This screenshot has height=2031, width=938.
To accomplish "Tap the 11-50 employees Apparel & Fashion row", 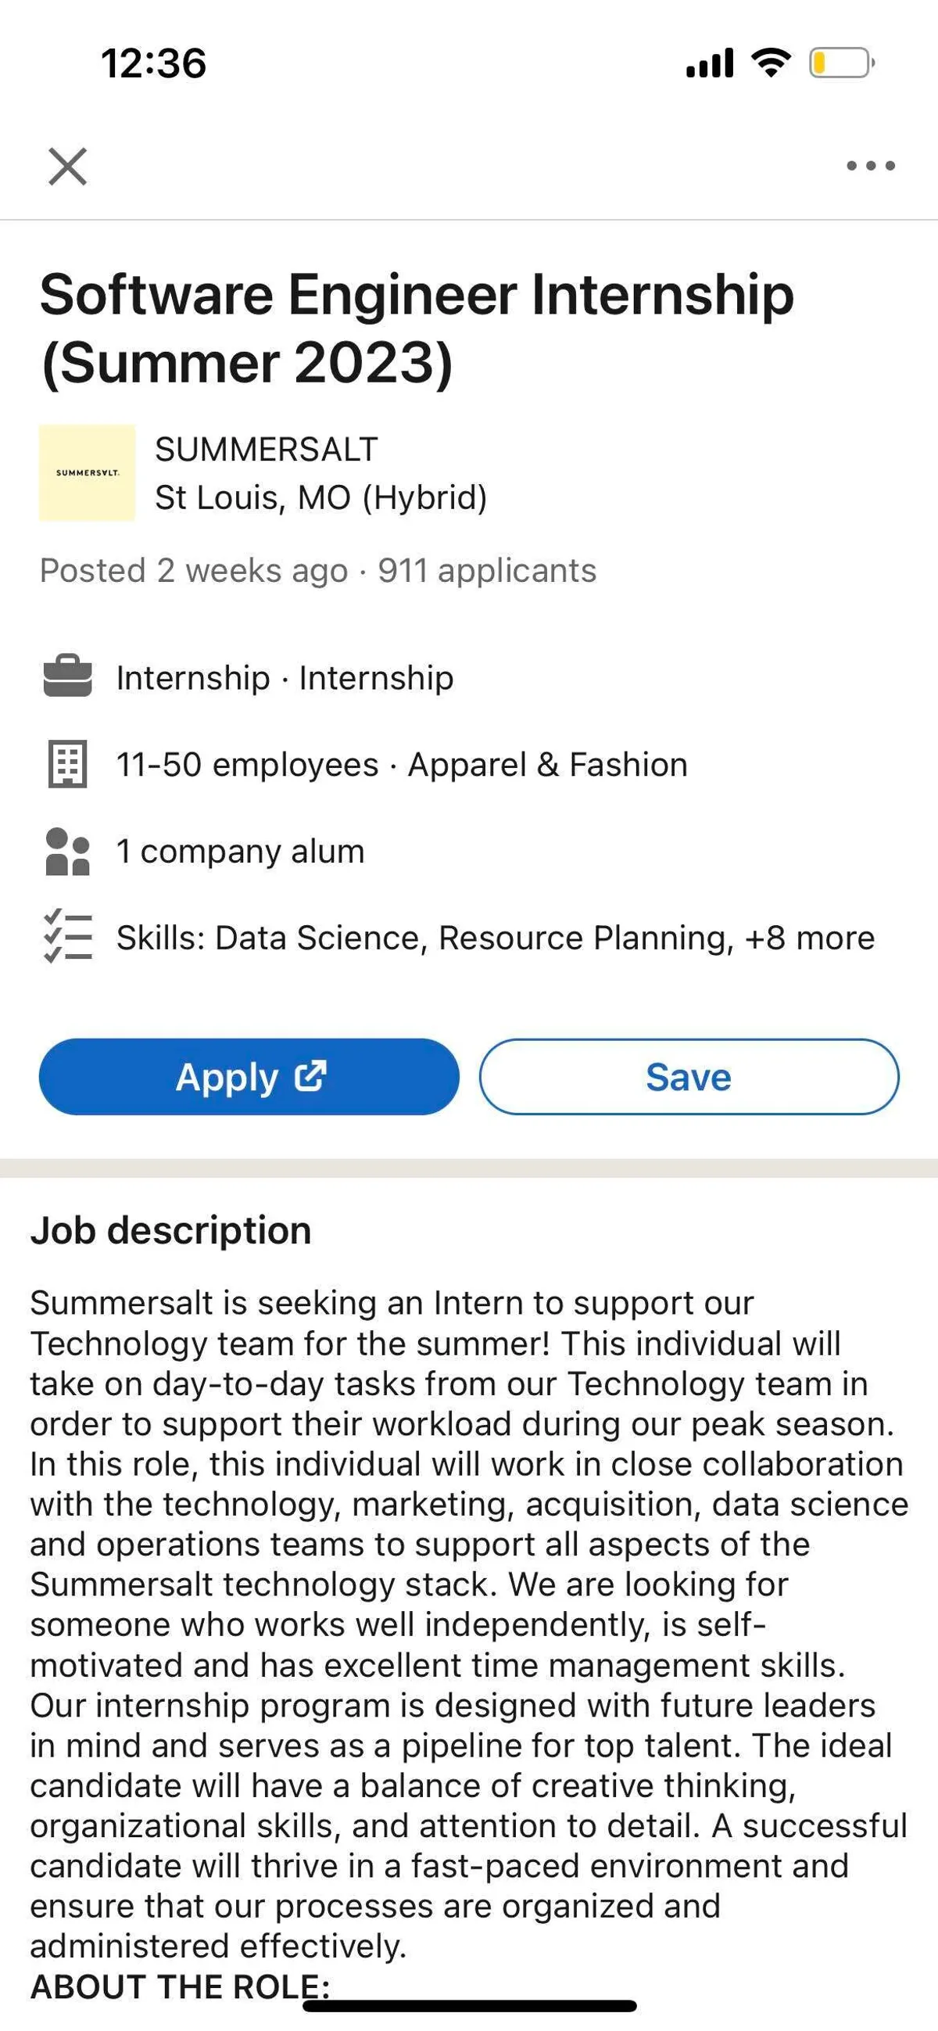I will coord(401,764).
